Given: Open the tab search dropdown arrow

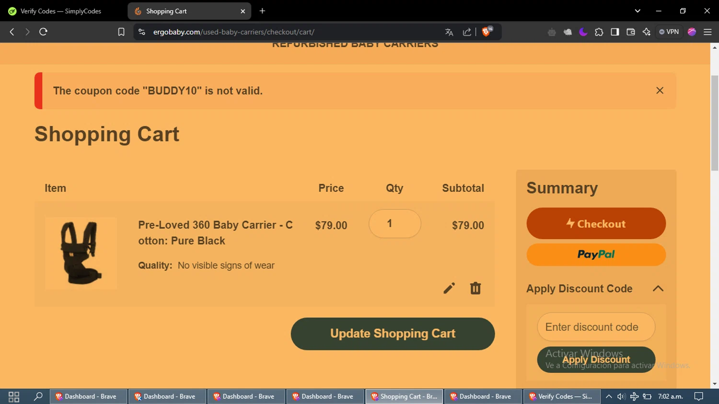Looking at the screenshot, I should (638, 11).
